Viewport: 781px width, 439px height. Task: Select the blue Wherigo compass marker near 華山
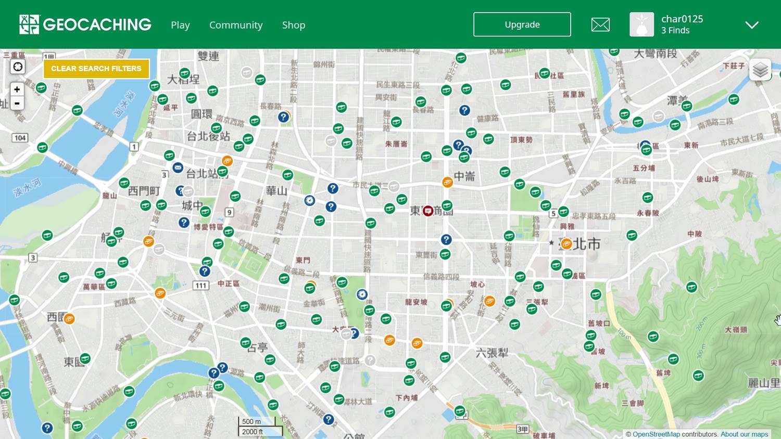(x=310, y=200)
